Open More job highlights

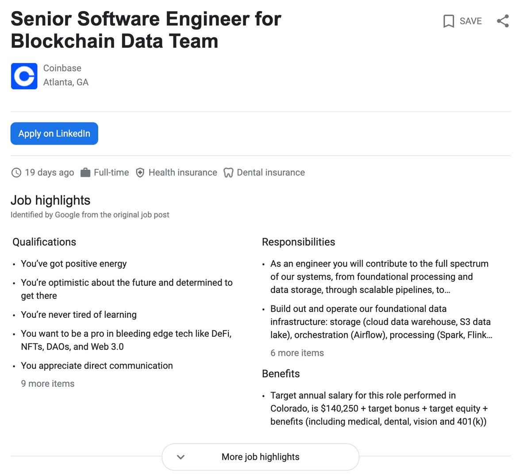pos(260,457)
